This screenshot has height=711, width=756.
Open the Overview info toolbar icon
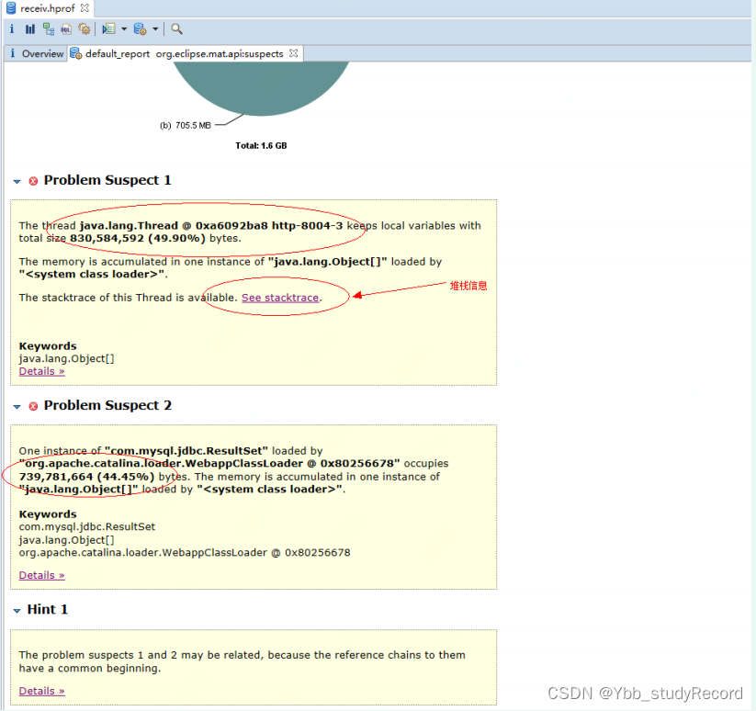click(x=12, y=28)
